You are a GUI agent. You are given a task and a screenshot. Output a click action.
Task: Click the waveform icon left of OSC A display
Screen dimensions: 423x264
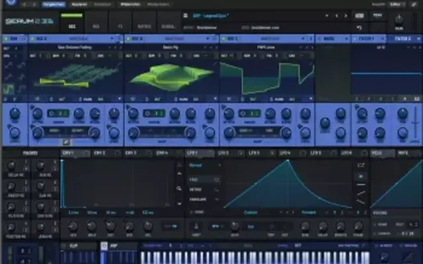click(x=9, y=87)
